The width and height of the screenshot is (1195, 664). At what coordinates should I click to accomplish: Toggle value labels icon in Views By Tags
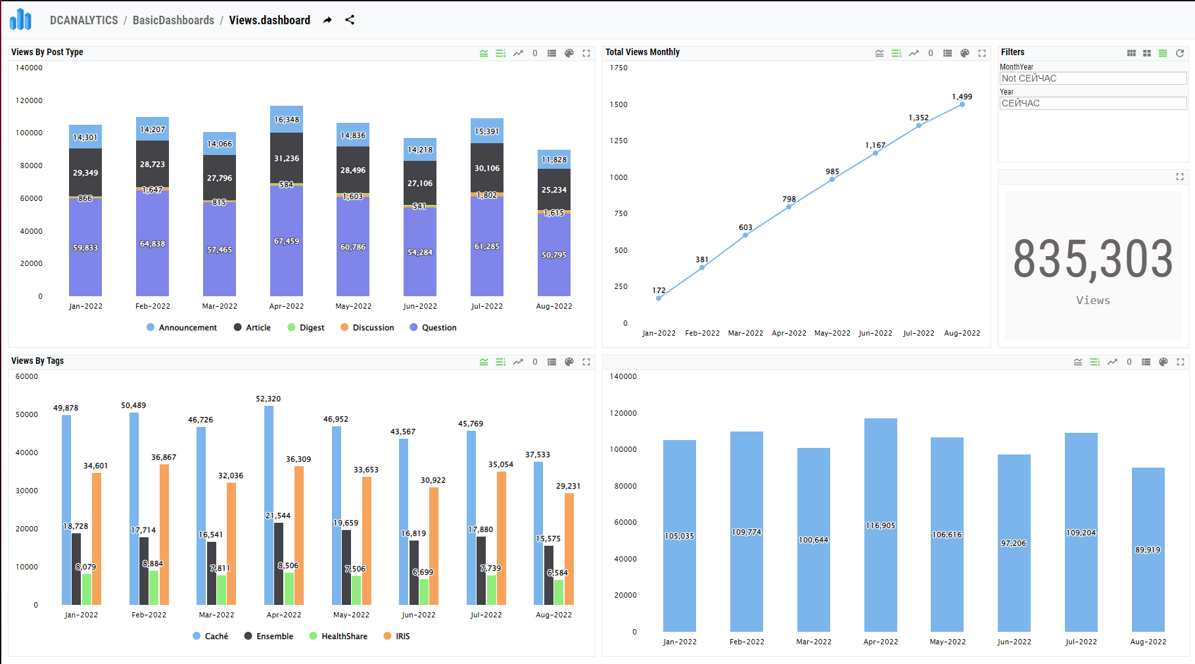pos(501,362)
